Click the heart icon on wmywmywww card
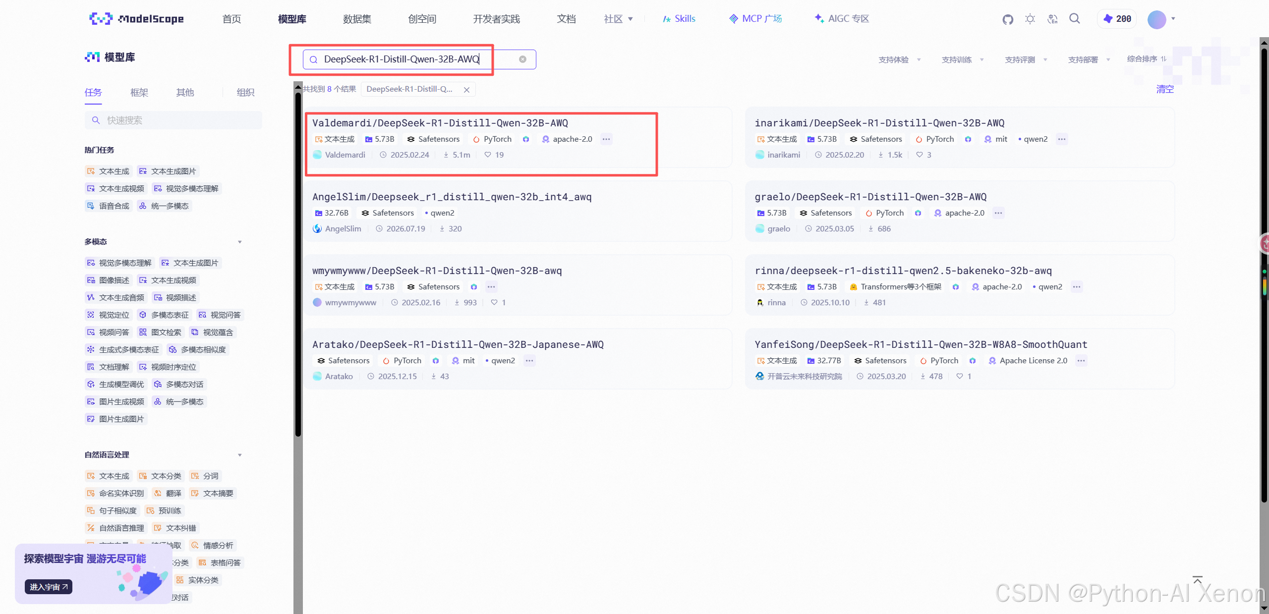Image resolution: width=1269 pixels, height=614 pixels. pyautogui.click(x=494, y=302)
